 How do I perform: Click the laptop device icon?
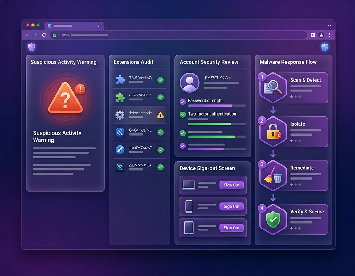189,185
